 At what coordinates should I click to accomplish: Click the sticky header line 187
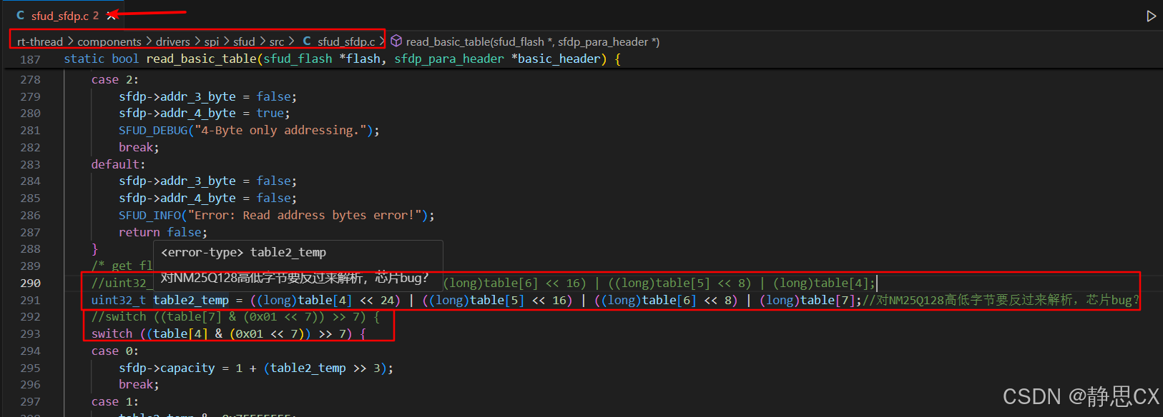pos(581,59)
